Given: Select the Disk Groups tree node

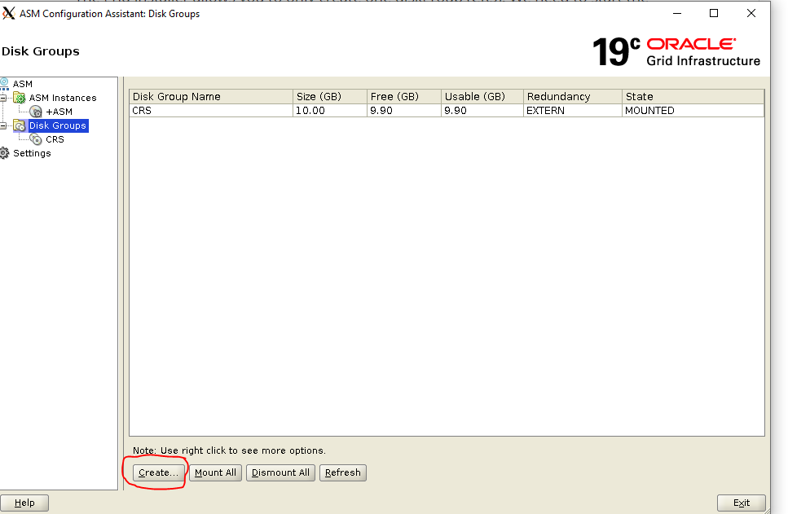Looking at the screenshot, I should (58, 125).
